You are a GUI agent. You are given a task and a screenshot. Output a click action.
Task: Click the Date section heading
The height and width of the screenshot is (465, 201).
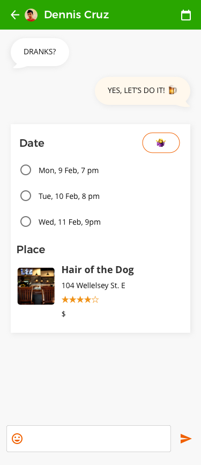(32, 143)
